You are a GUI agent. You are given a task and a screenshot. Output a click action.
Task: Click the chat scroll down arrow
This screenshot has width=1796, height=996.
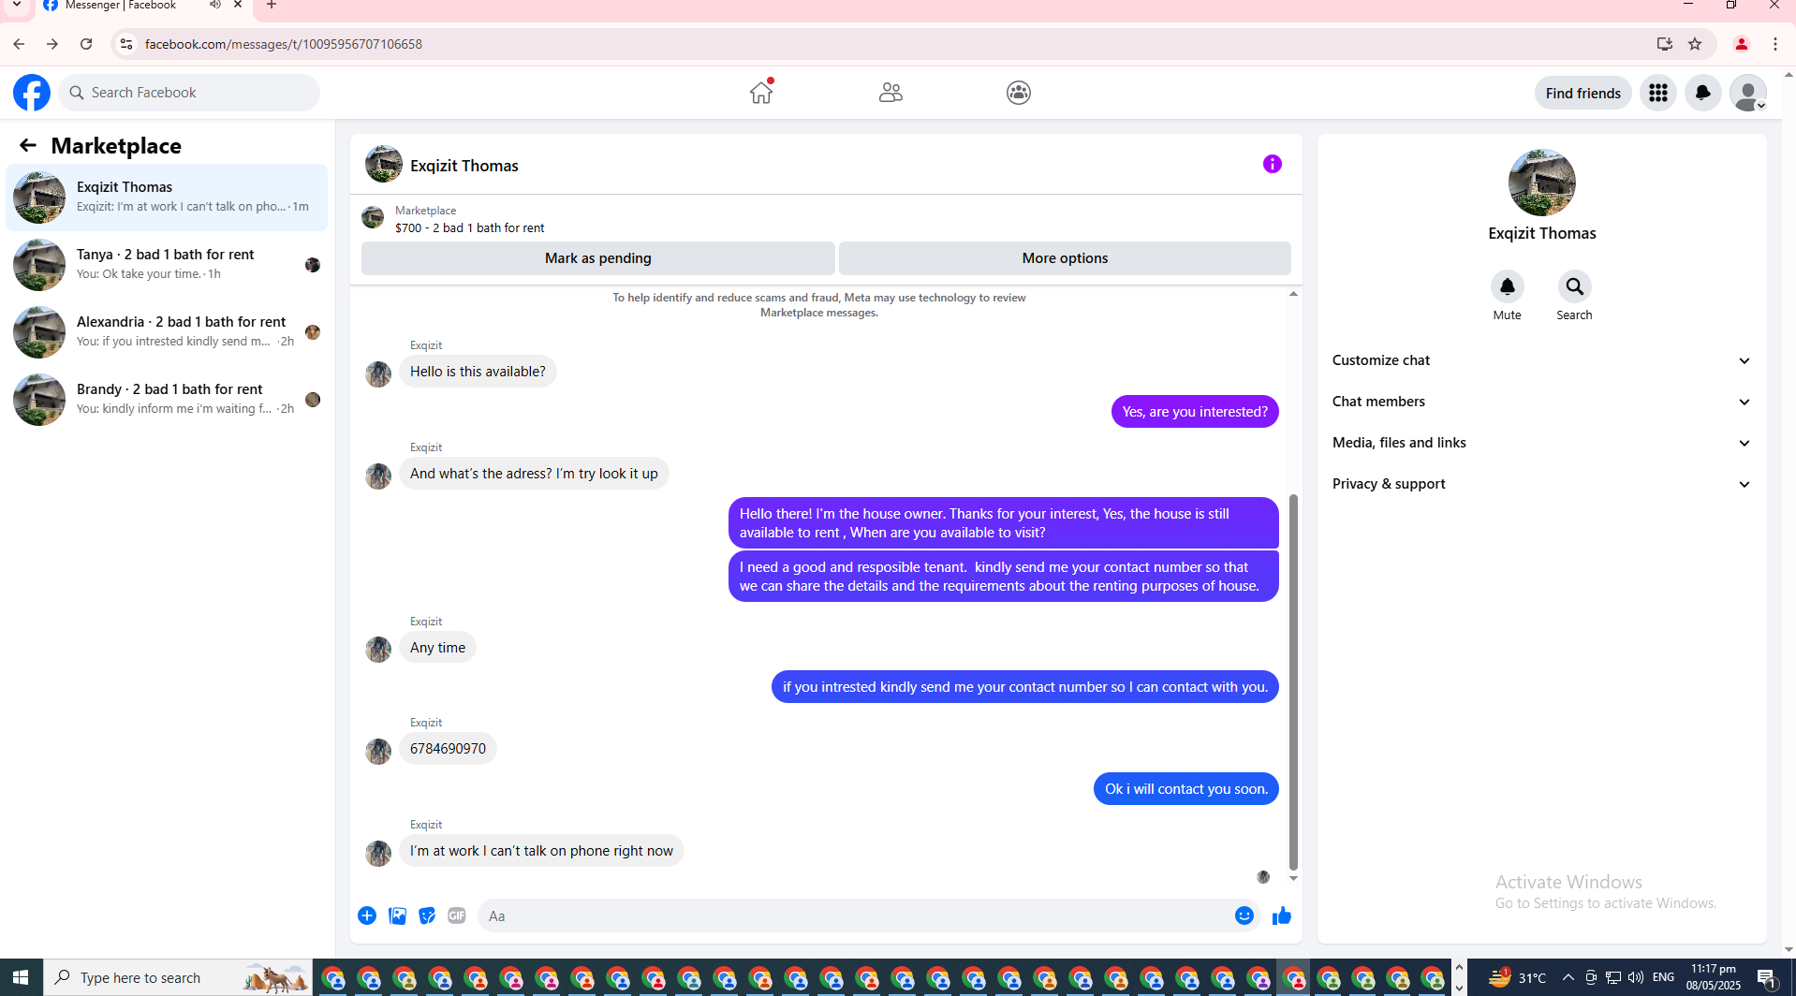1293,878
